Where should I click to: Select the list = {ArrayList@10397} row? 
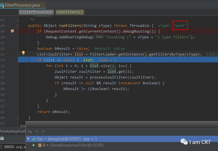coord(122,139)
